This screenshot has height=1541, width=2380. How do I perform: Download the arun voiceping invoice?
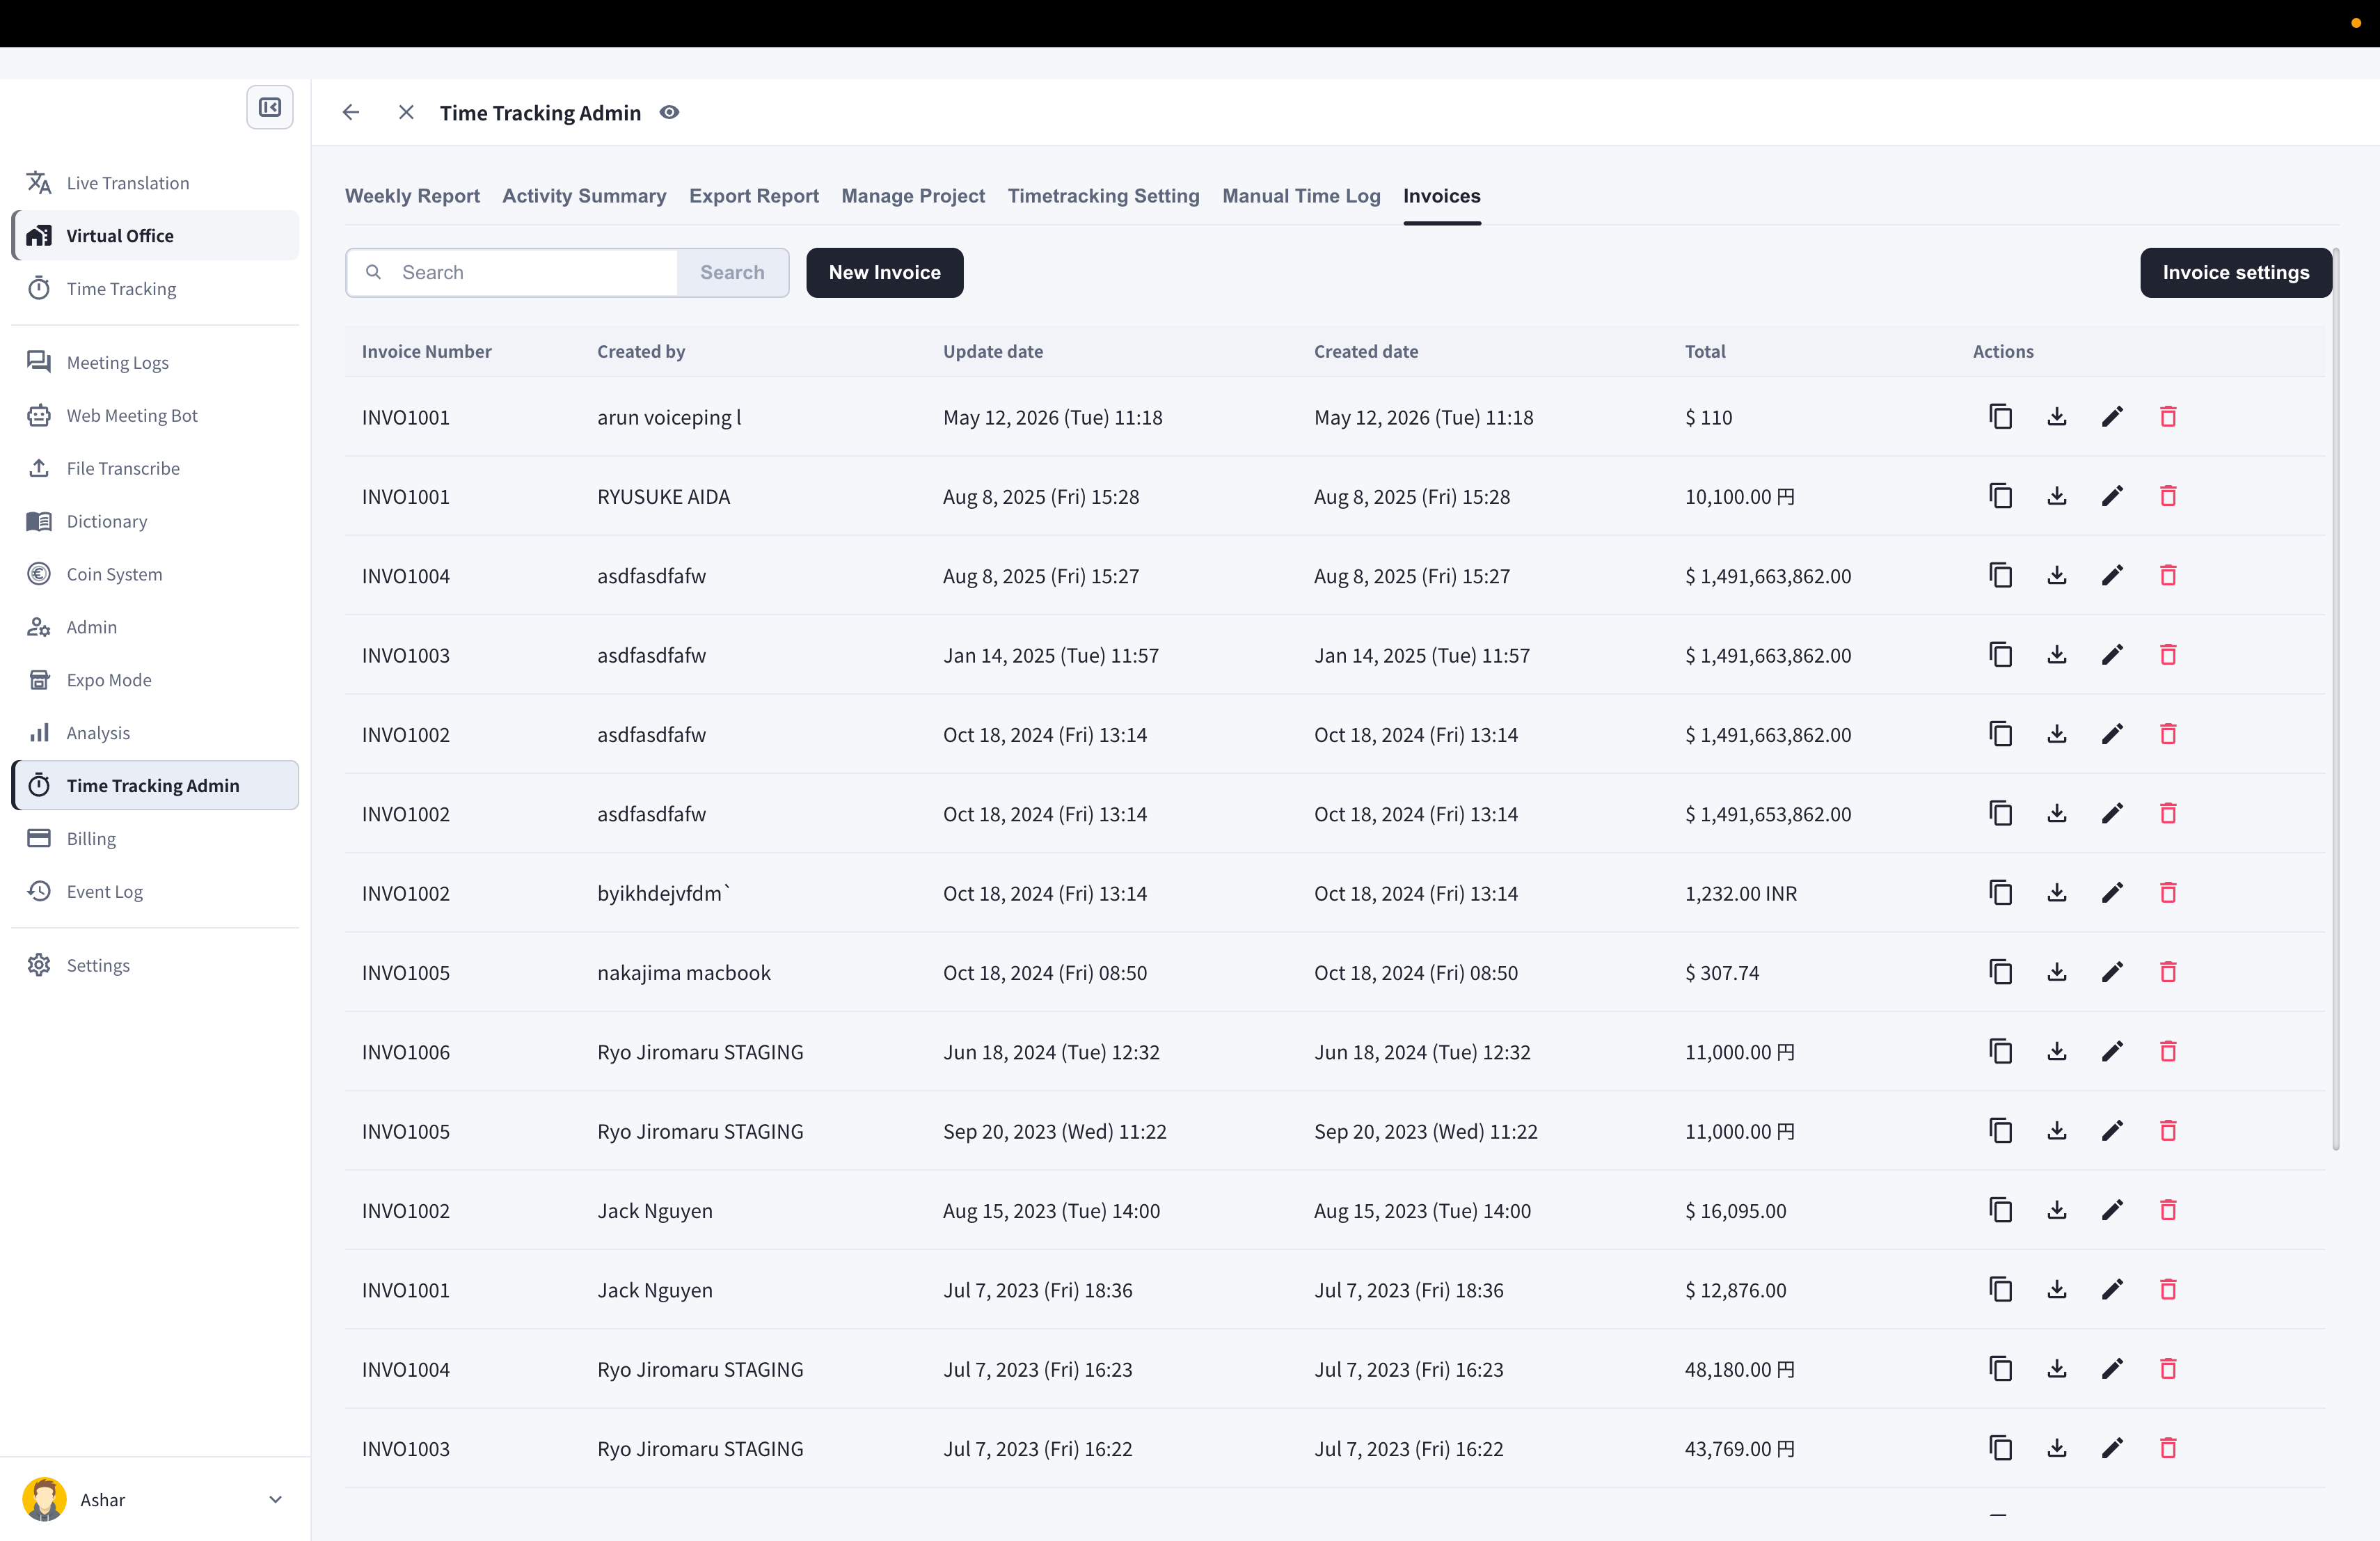[2057, 416]
